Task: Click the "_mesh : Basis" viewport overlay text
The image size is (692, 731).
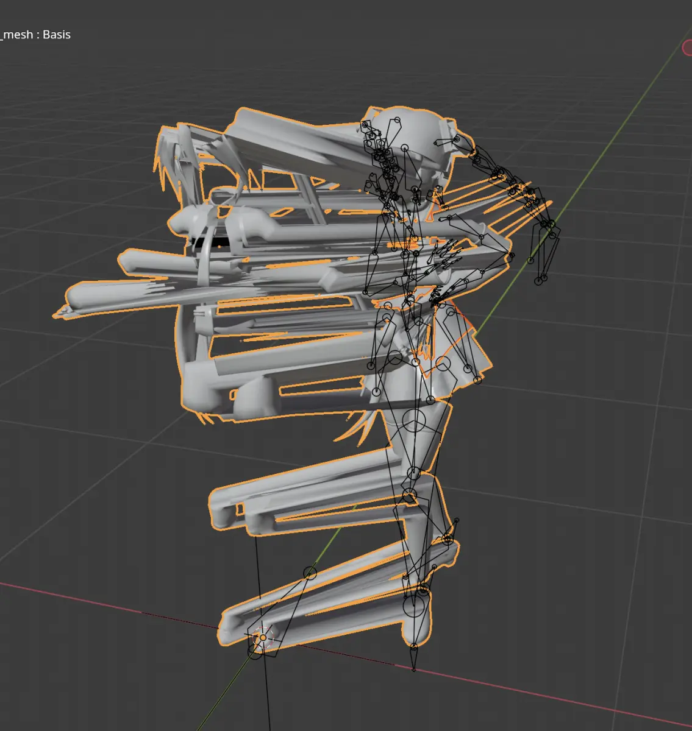Action: coord(35,35)
